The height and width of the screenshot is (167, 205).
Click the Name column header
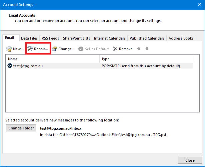point(53,59)
